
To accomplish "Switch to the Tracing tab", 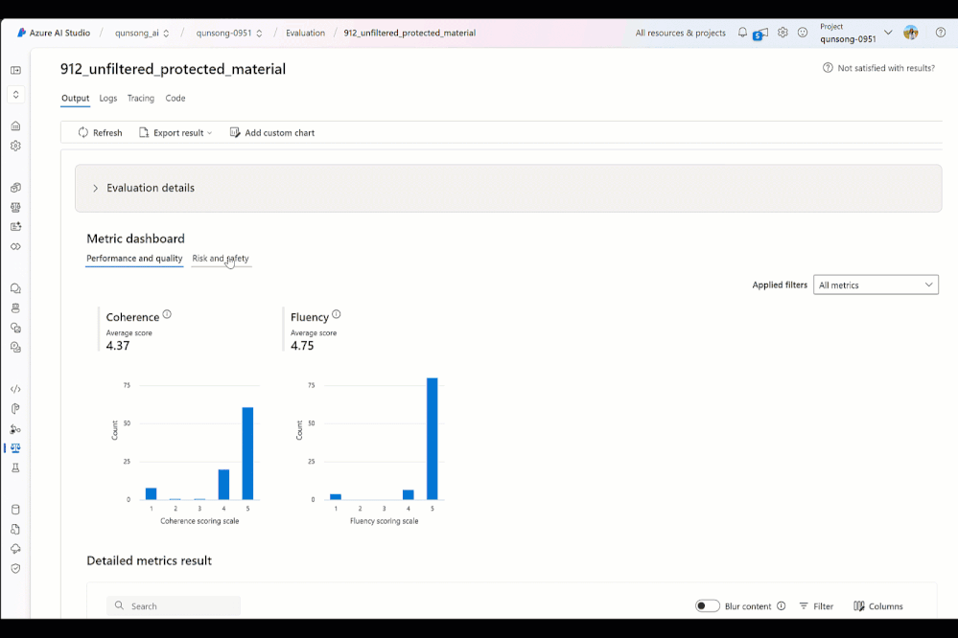I will click(141, 99).
